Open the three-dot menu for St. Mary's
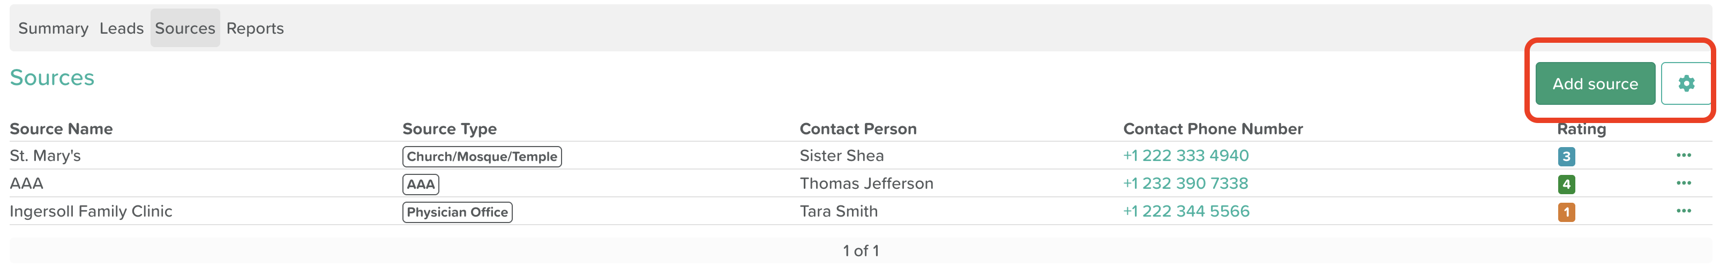 pyautogui.click(x=1683, y=155)
